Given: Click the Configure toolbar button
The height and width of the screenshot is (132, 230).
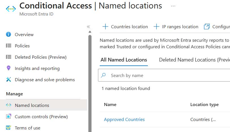Looking at the screenshot, I should click(x=217, y=27).
